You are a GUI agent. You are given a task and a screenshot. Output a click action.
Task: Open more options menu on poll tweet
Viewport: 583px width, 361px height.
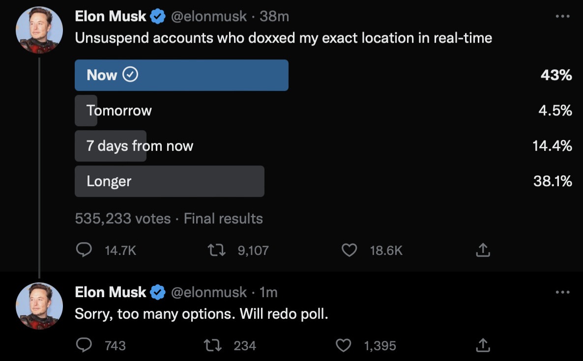(562, 16)
